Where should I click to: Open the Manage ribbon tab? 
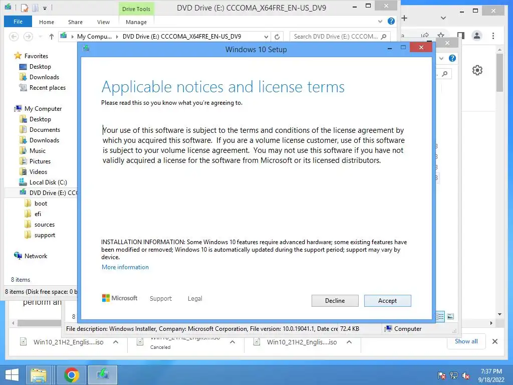tap(136, 22)
